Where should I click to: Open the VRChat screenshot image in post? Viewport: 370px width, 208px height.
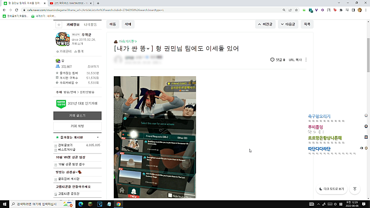coord(155,137)
